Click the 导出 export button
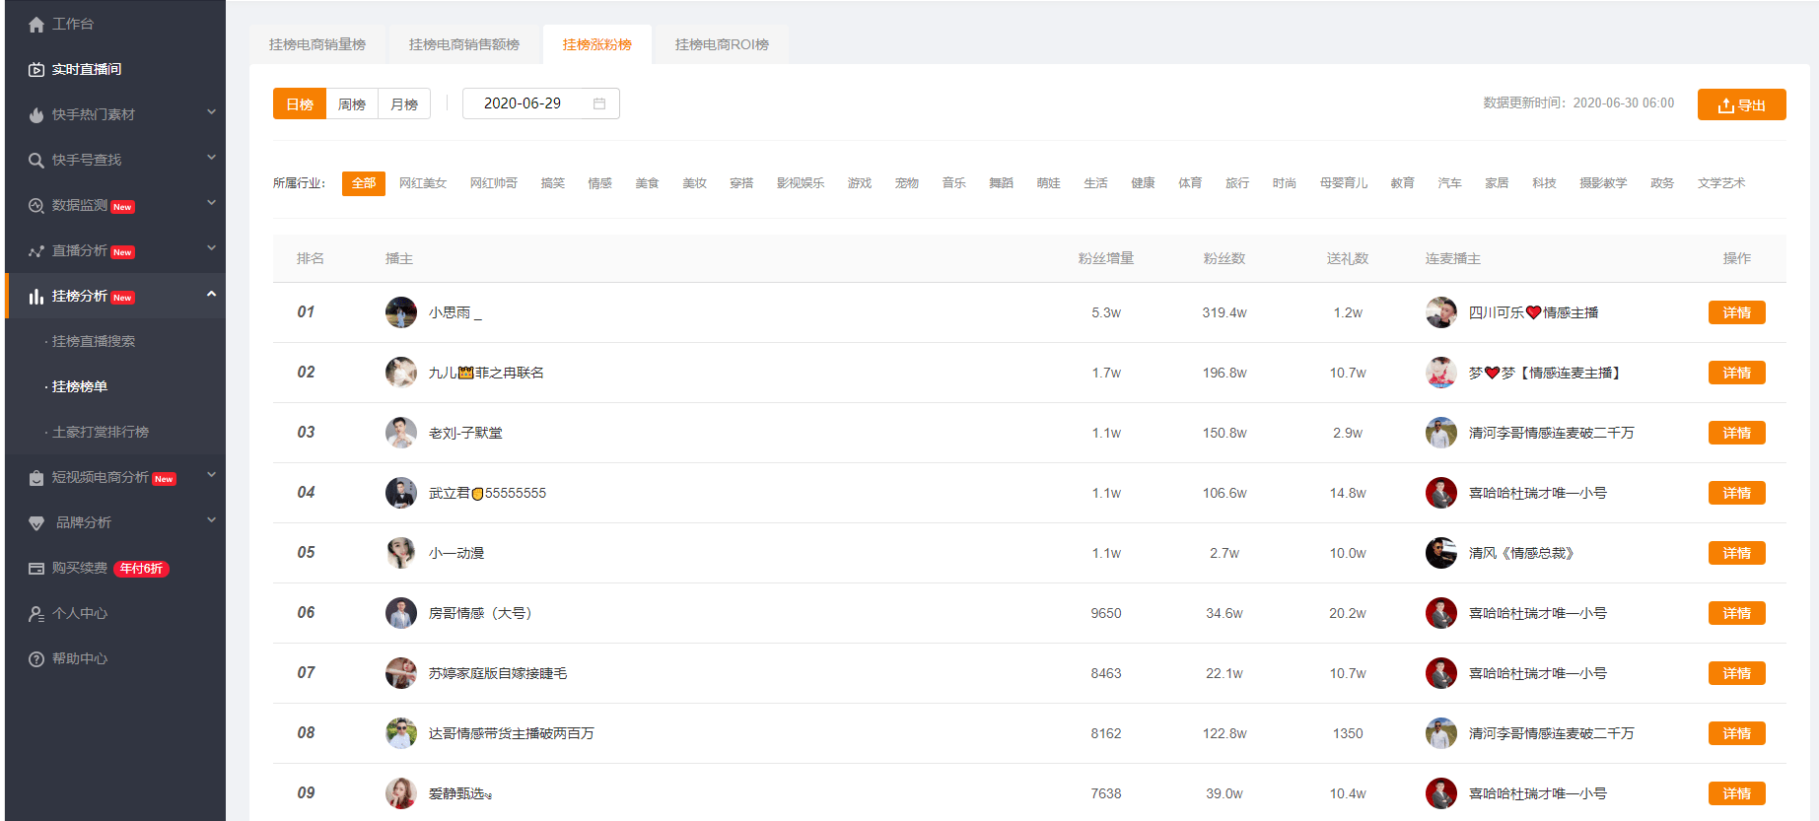The image size is (1819, 821). tap(1742, 104)
